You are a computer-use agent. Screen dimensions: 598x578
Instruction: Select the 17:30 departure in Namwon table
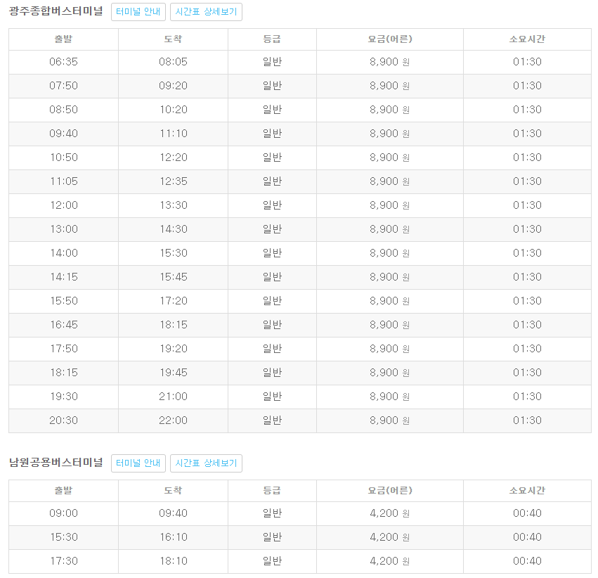click(x=64, y=561)
